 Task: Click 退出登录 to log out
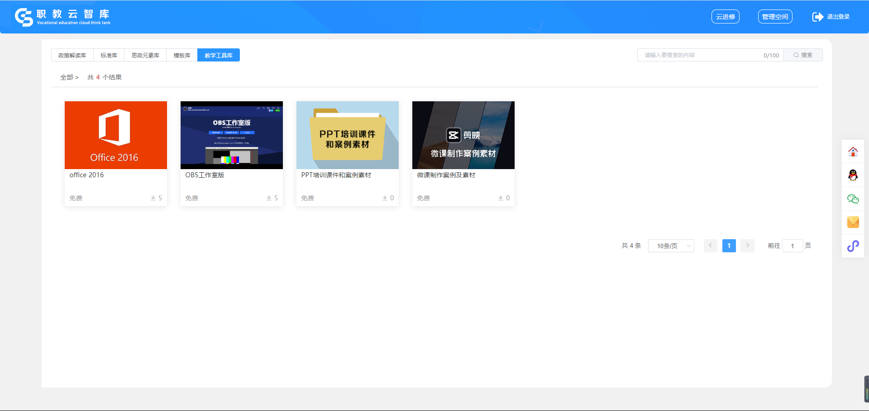[x=831, y=17]
